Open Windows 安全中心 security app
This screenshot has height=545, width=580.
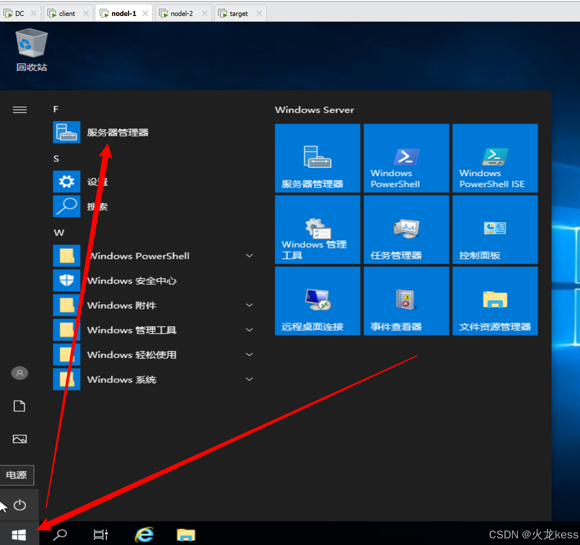154,280
